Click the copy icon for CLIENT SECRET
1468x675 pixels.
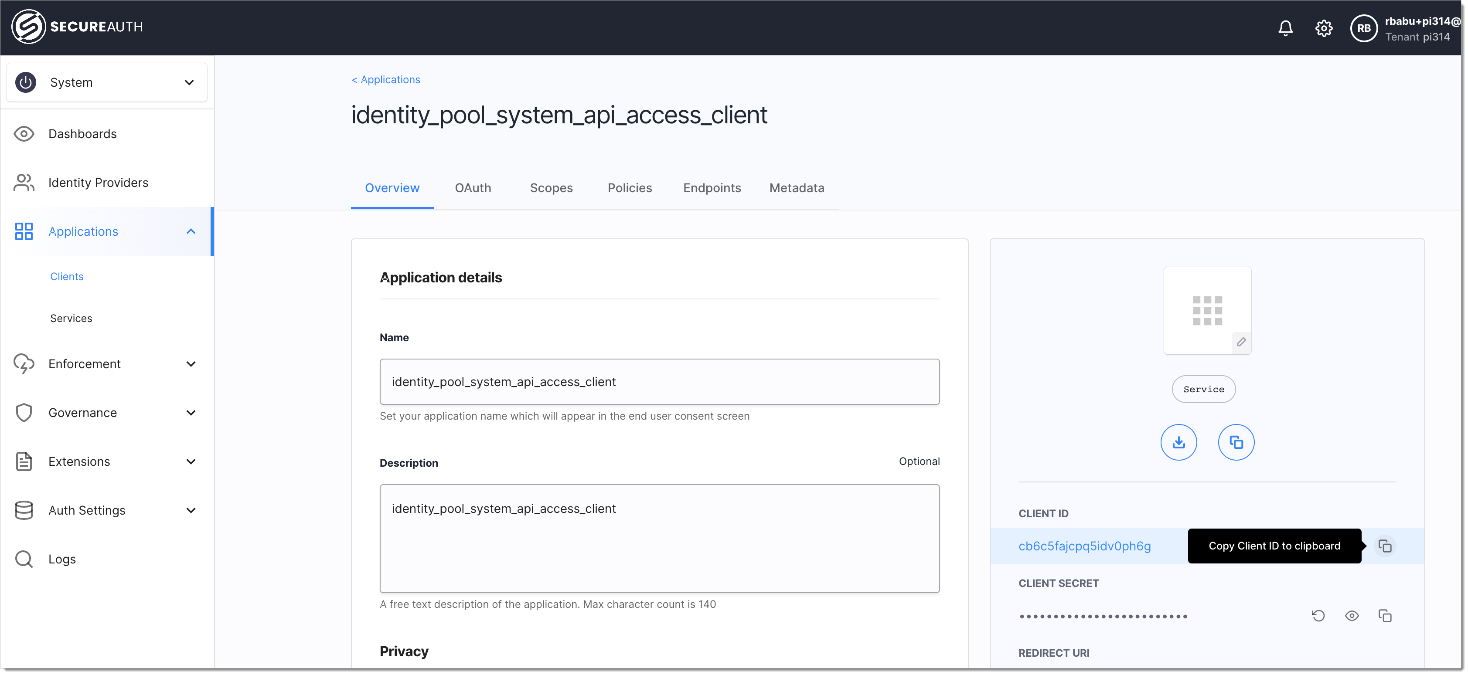pos(1386,615)
